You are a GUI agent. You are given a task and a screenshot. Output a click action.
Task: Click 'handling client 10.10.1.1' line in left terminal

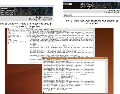point(18,42)
